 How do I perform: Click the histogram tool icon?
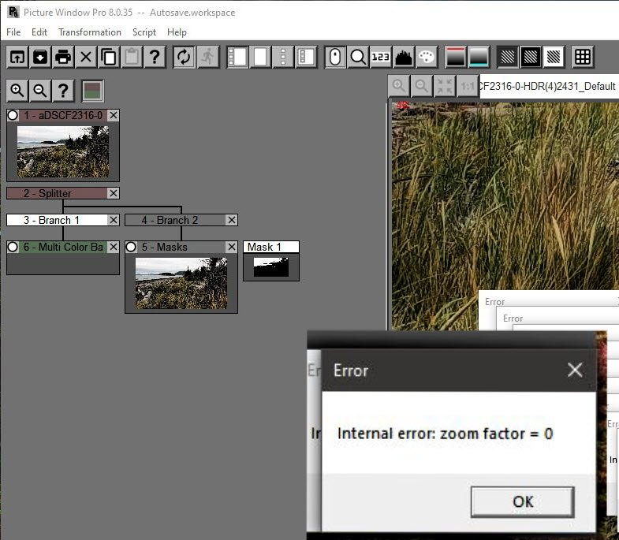[404, 57]
